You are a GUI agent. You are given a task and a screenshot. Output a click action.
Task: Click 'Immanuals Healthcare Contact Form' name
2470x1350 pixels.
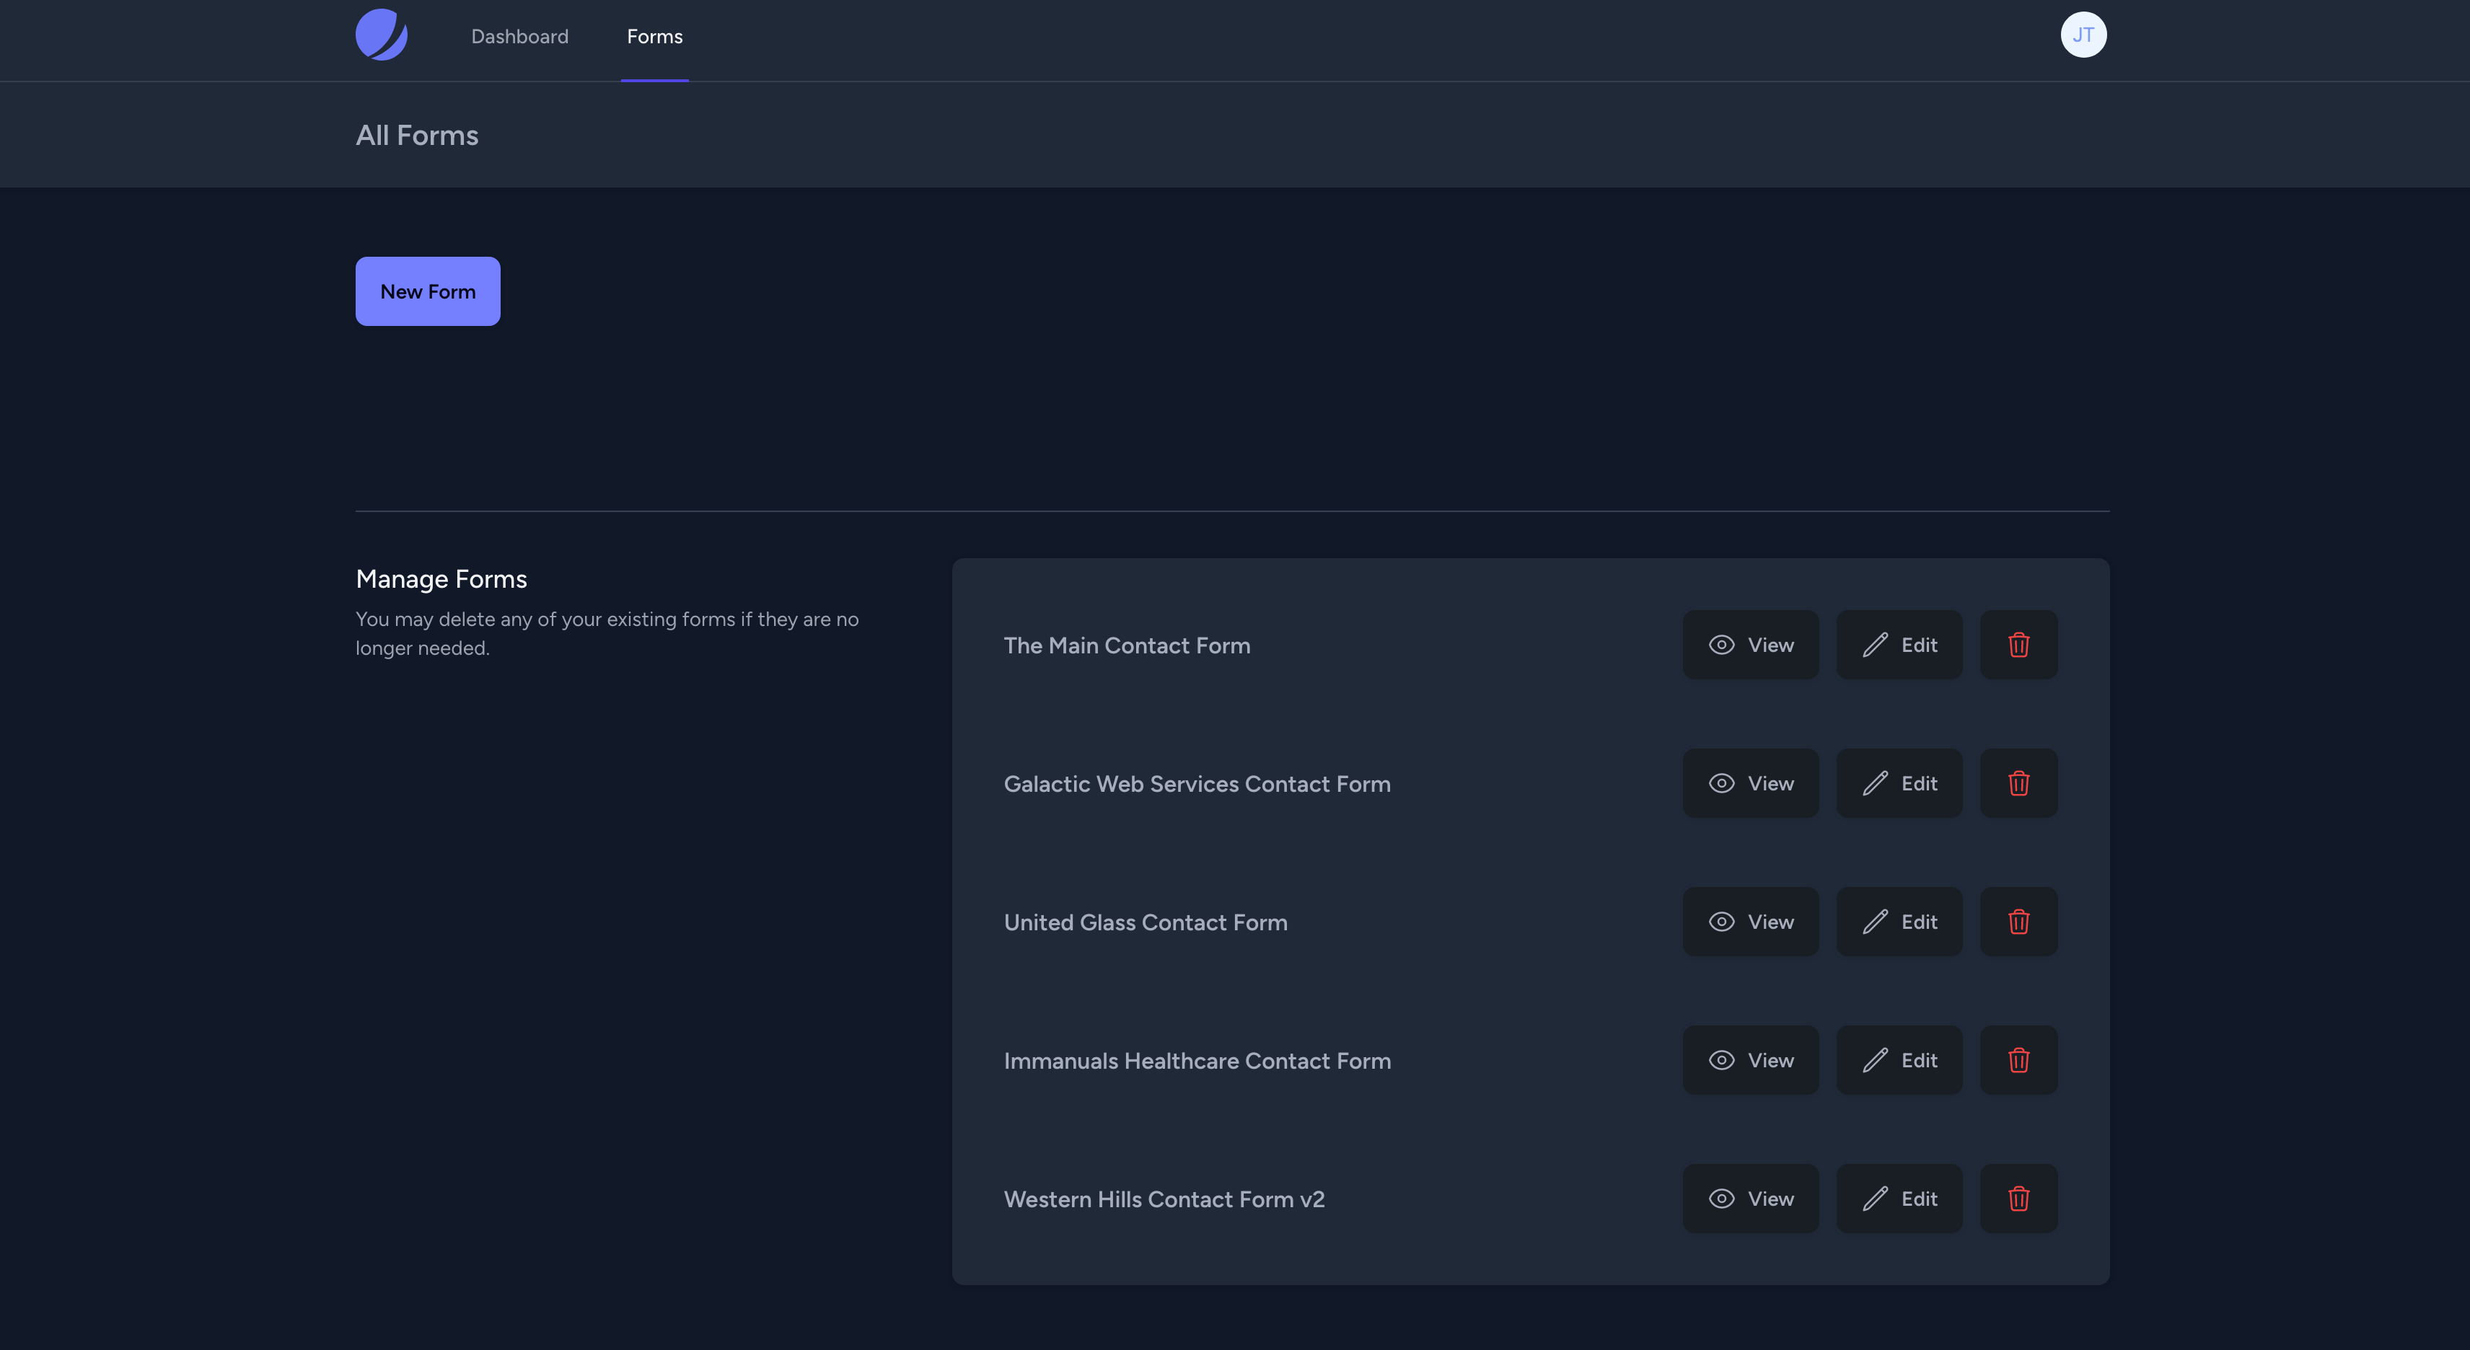[1197, 1060]
